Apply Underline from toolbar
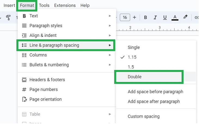Screen dimensions: 199x124 point(165,17)
